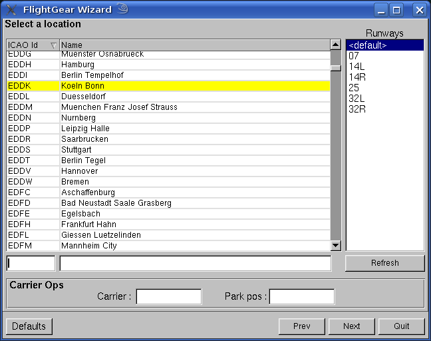Viewport: 431px width, 341px height.
Task: Click the X window menu icon in title bar
Action: pyautogui.click(x=11, y=10)
